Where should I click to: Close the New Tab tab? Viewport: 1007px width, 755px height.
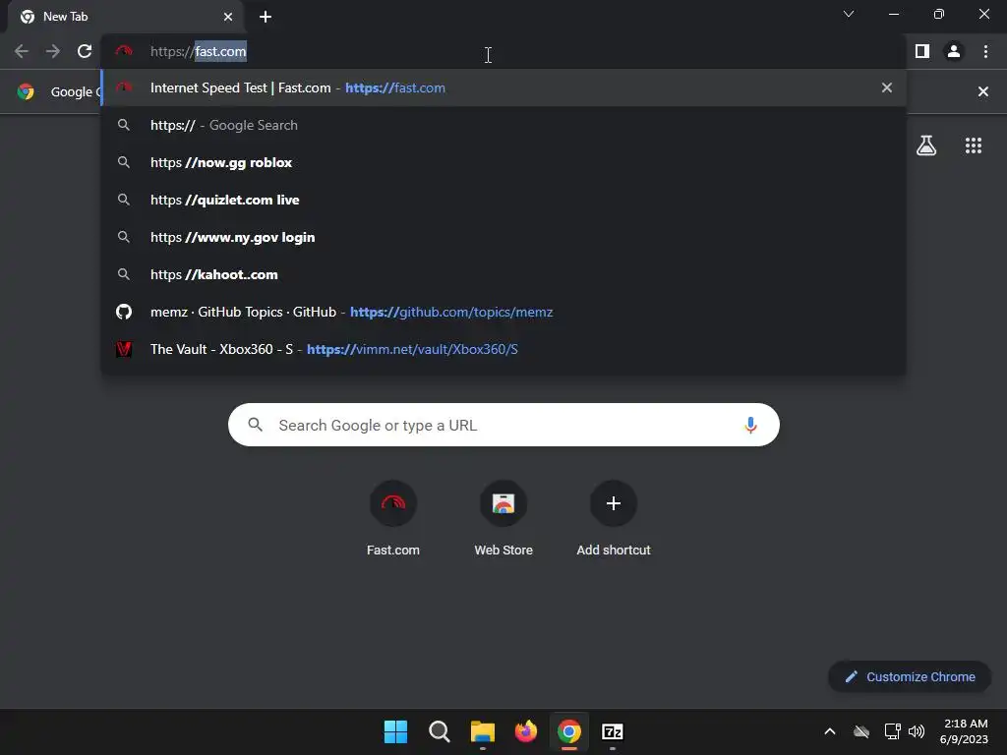click(228, 17)
